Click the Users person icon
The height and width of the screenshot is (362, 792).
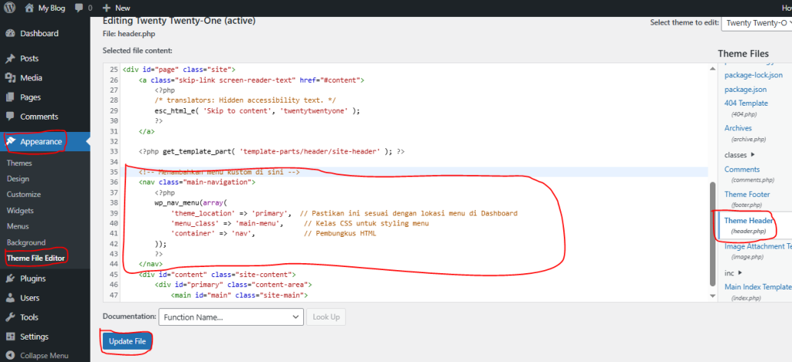click(x=10, y=298)
